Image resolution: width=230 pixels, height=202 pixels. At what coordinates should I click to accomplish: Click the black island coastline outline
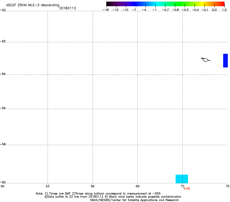pos(206,60)
